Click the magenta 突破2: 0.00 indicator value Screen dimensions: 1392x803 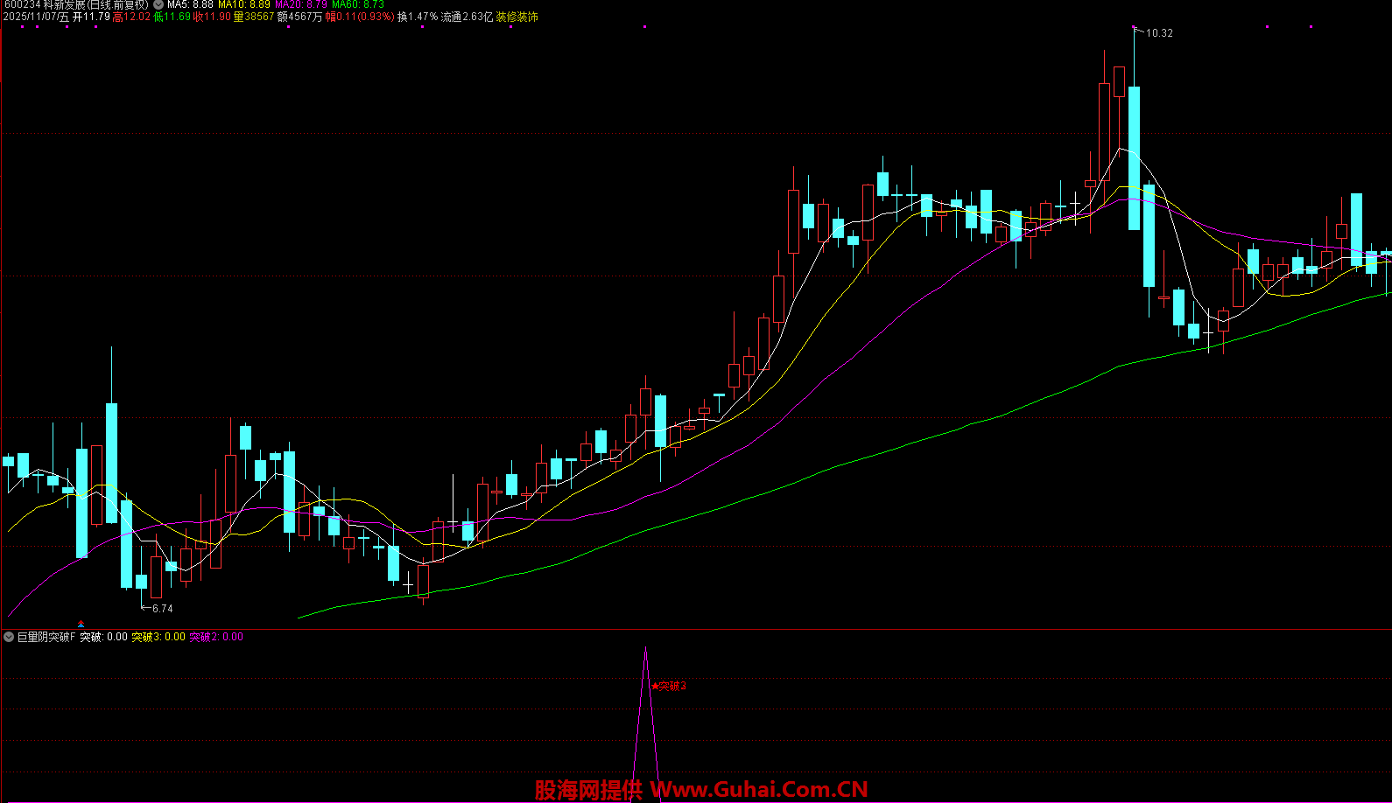tap(216, 637)
